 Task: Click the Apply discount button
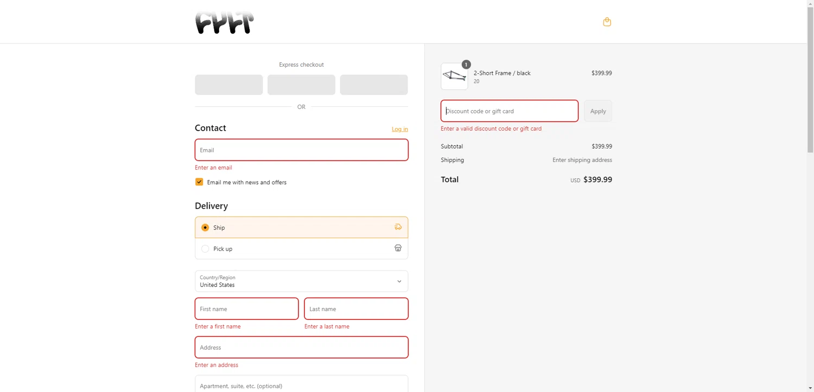pos(598,111)
